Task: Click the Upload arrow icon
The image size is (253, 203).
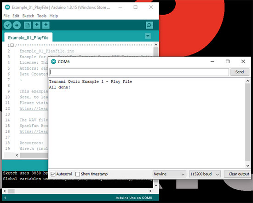Action: [x=17, y=25]
